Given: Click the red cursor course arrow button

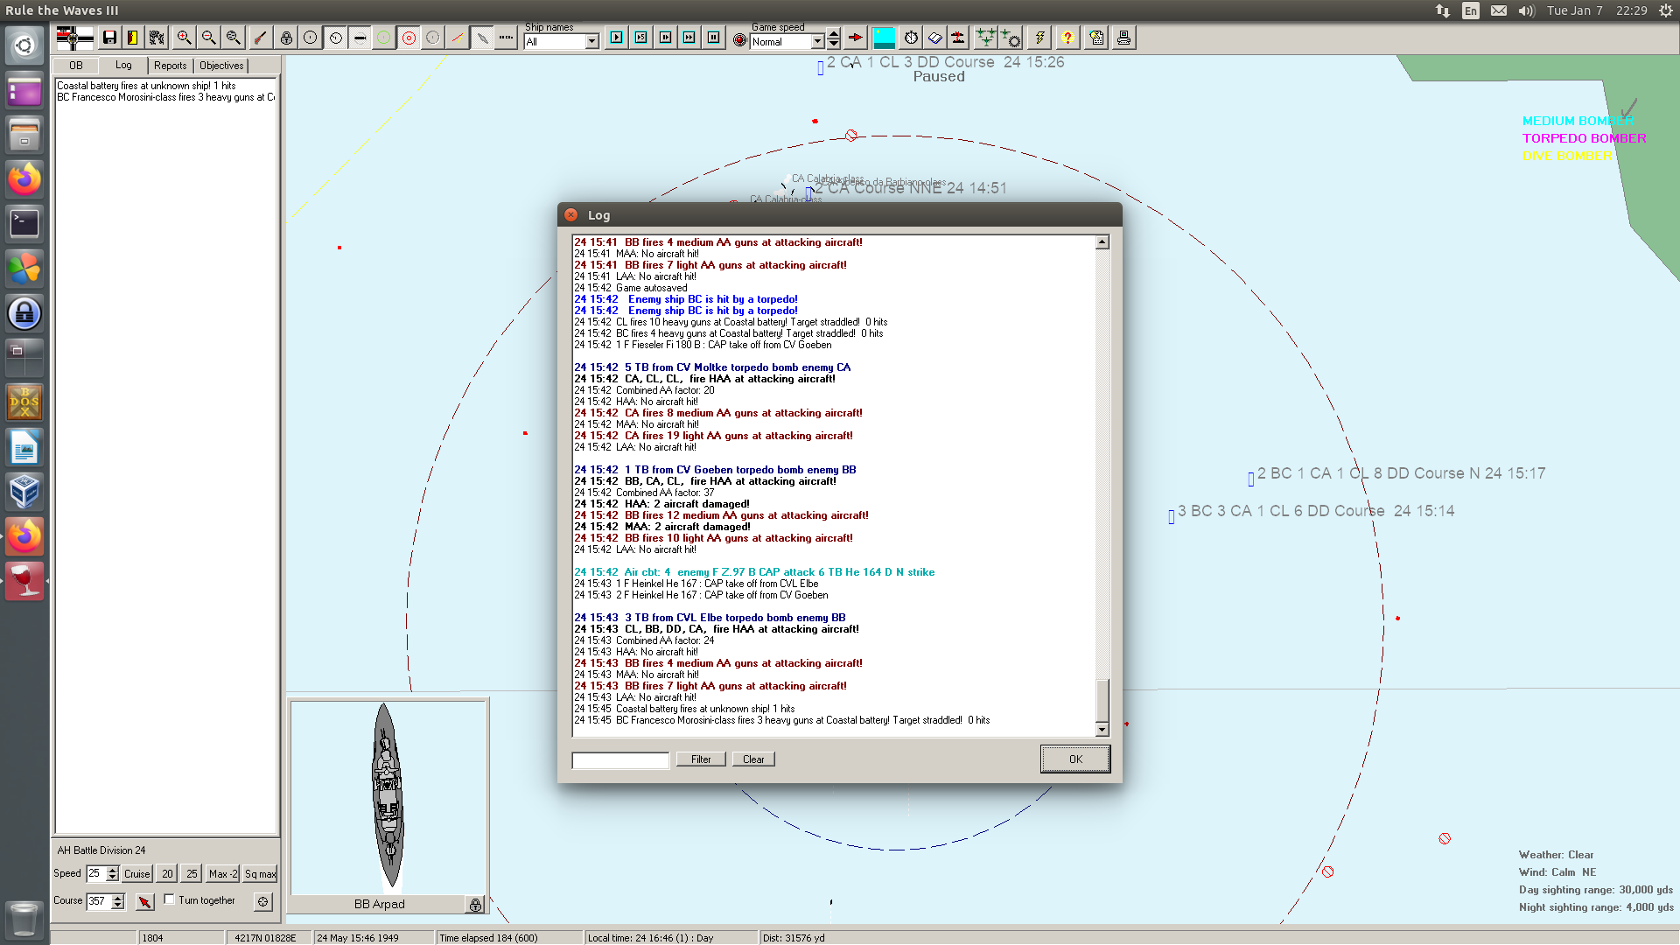Looking at the screenshot, I should (145, 901).
